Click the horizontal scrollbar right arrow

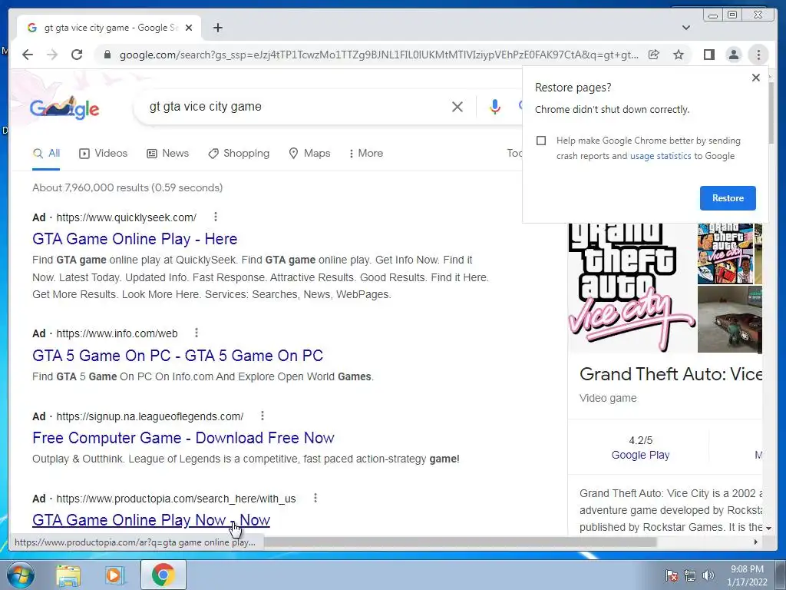(756, 542)
